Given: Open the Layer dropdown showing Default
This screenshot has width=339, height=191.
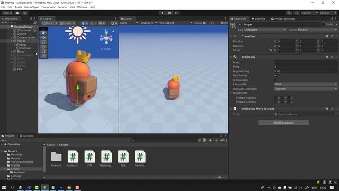Looking at the screenshot, I should 317,30.
